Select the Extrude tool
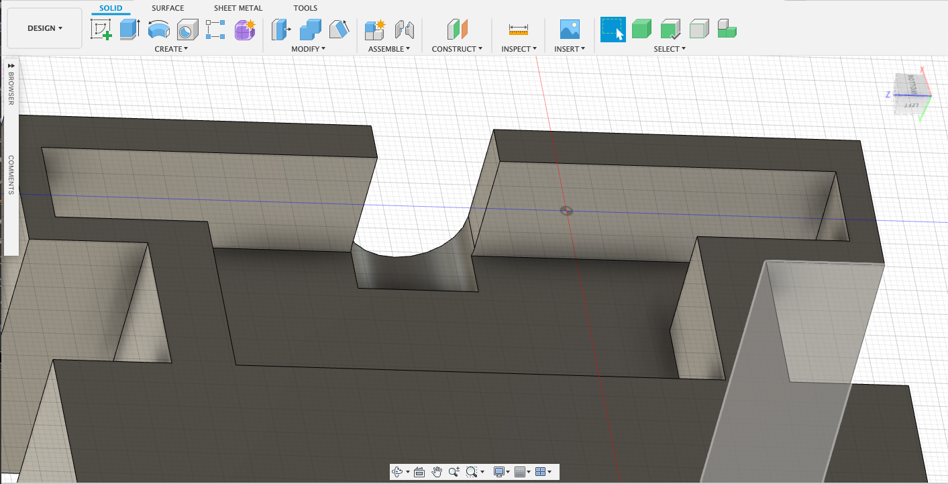 click(x=129, y=30)
